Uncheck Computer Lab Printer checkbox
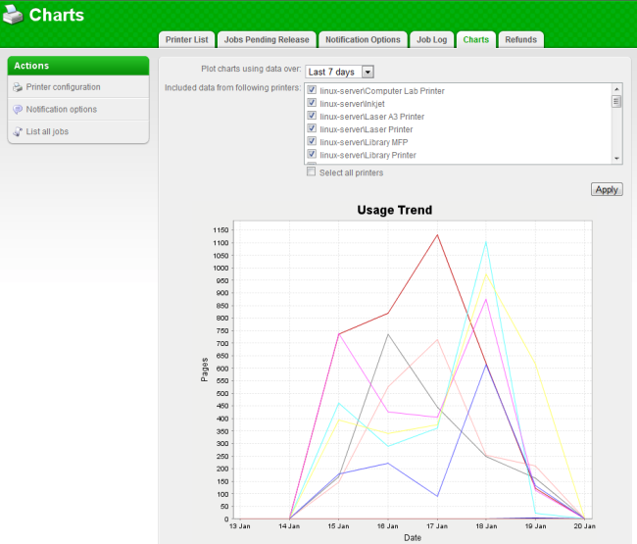The width and height of the screenshot is (637, 544). (x=312, y=90)
